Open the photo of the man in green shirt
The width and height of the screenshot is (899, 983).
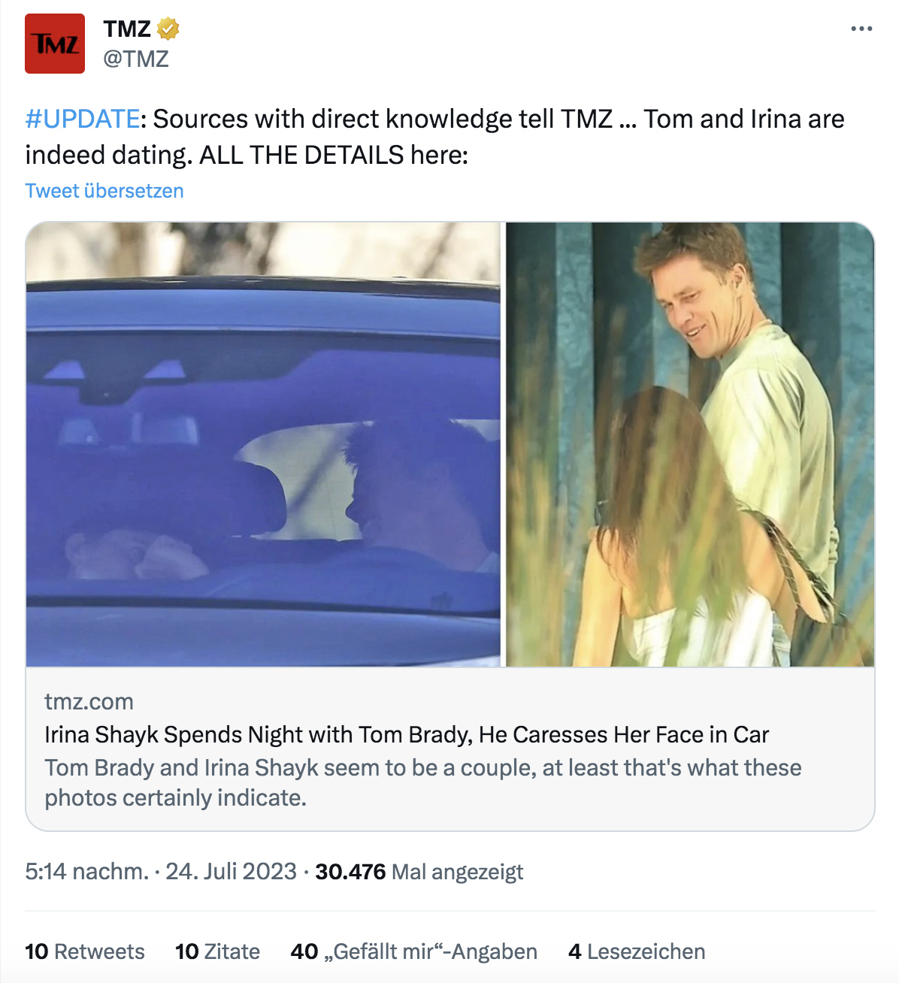point(690,443)
